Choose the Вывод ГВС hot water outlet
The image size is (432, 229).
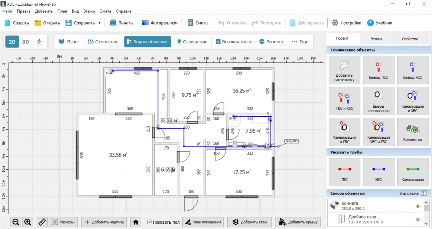point(378,70)
